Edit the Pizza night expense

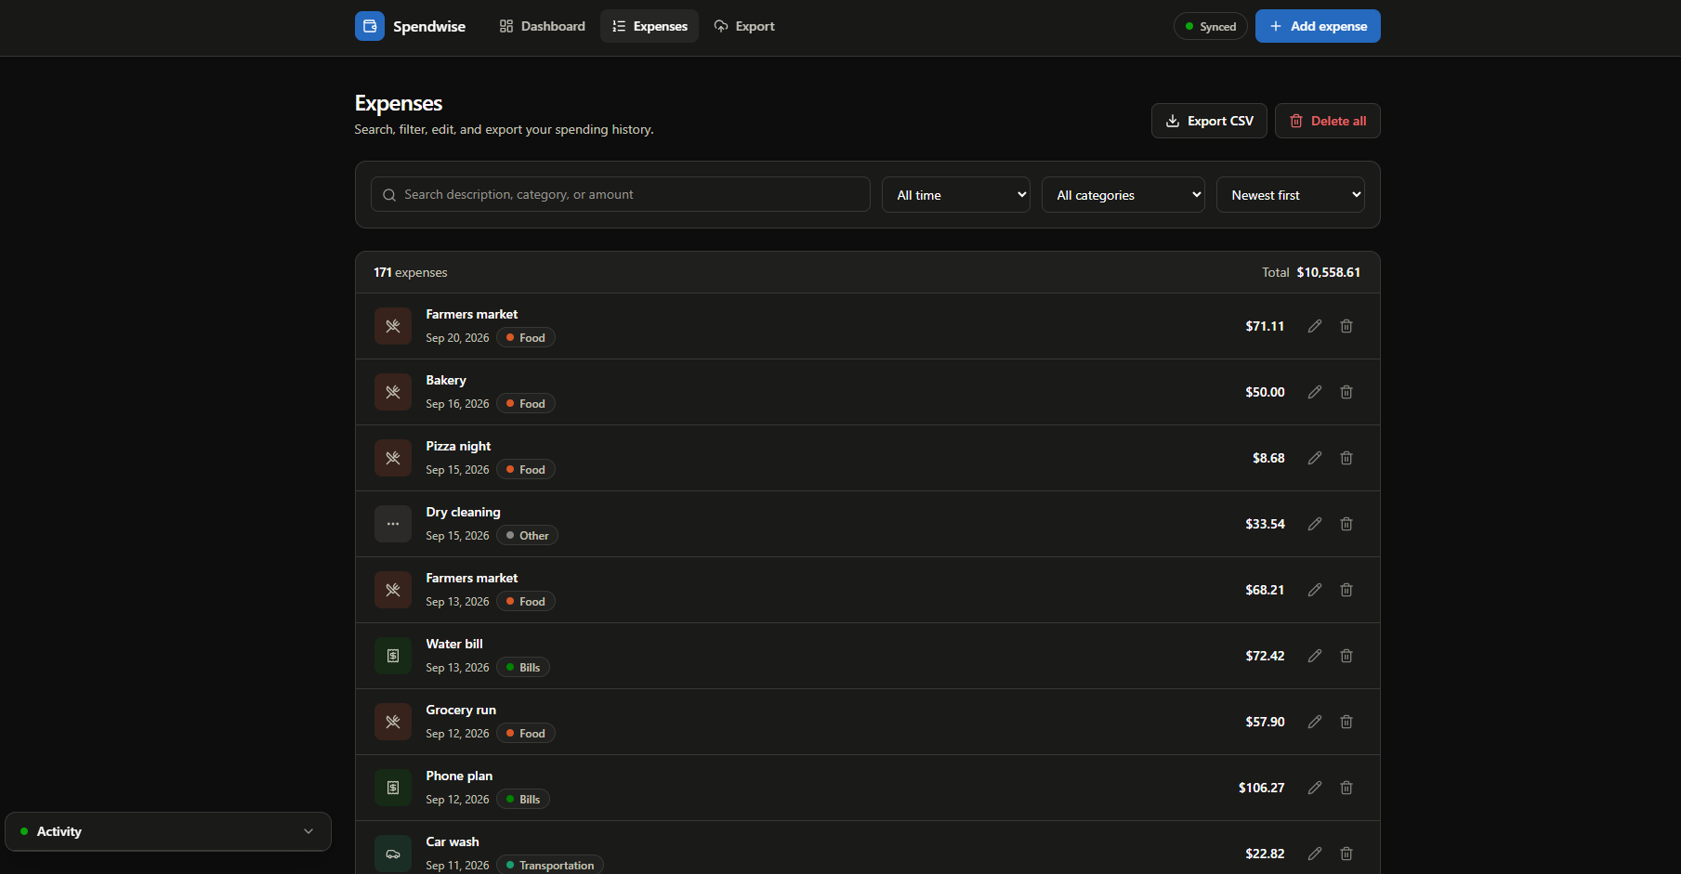1315,458
